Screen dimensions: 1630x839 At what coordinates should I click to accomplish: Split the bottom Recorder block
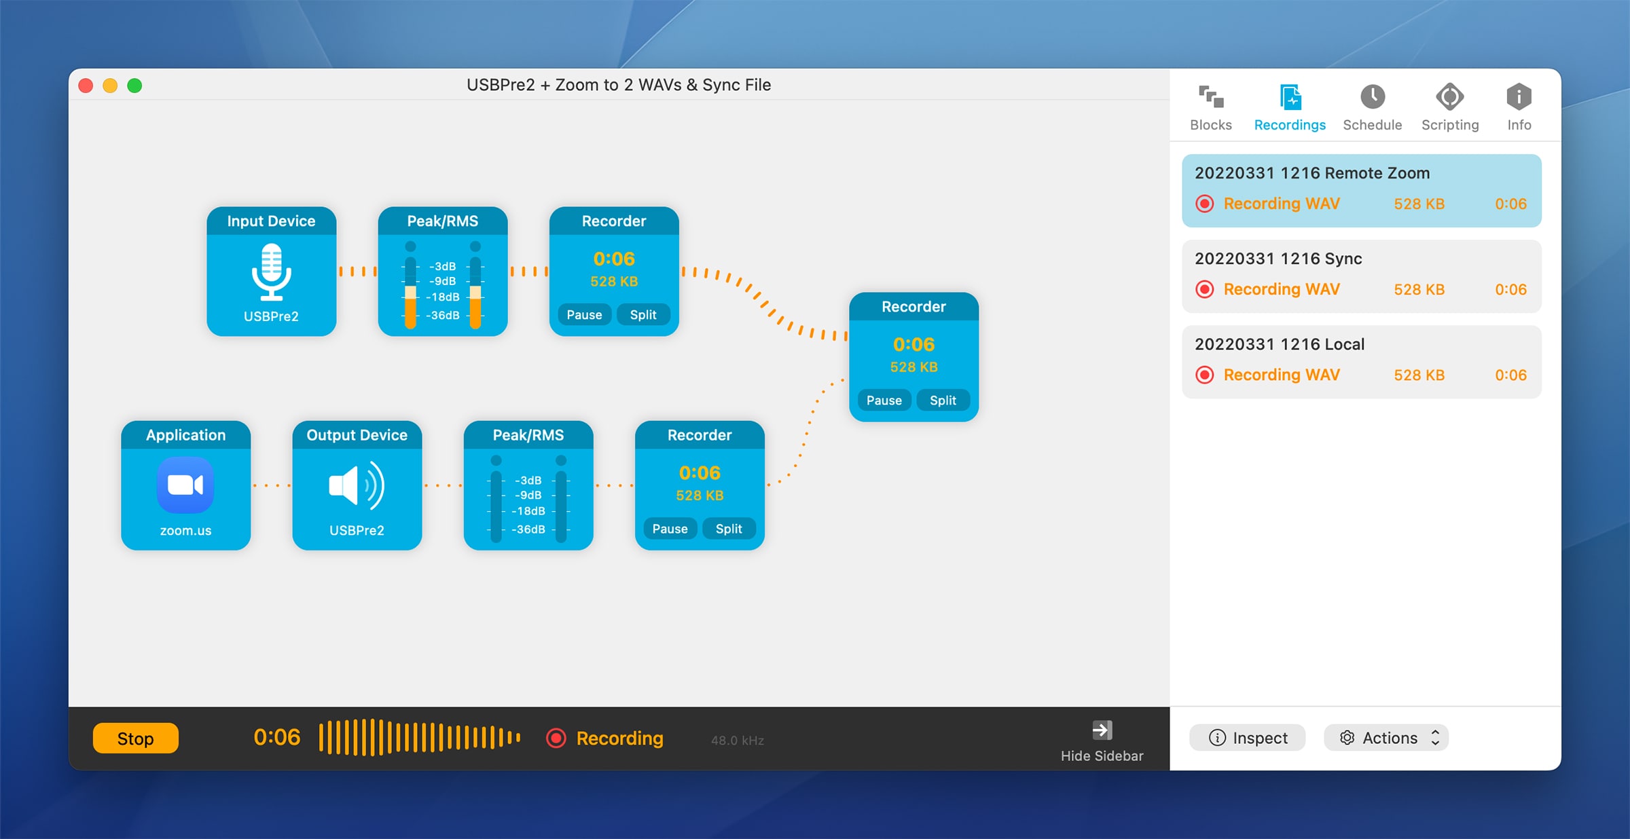point(728,529)
